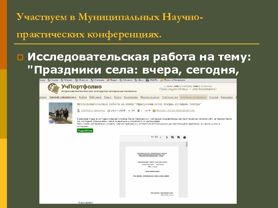Open Календарь in the site menu

click(x=131, y=97)
